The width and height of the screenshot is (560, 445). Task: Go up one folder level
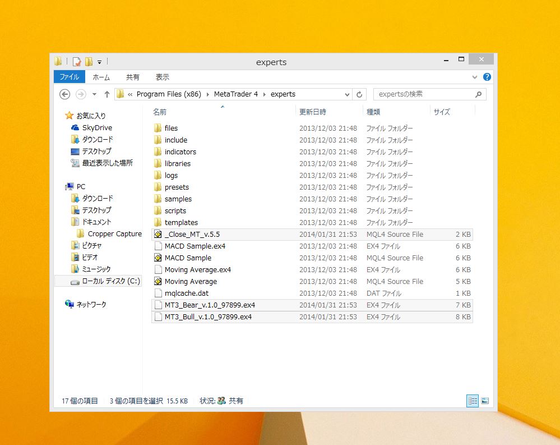coord(107,94)
